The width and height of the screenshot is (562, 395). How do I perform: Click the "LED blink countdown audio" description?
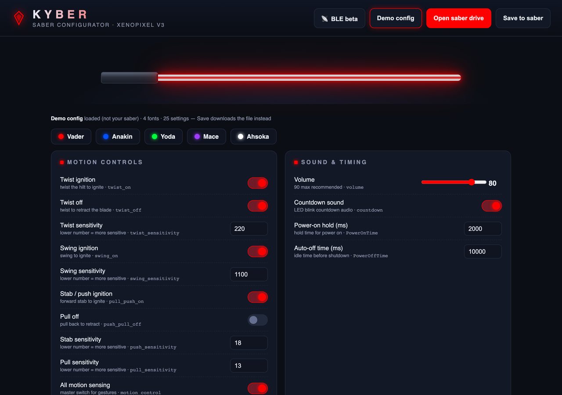pyautogui.click(x=324, y=210)
